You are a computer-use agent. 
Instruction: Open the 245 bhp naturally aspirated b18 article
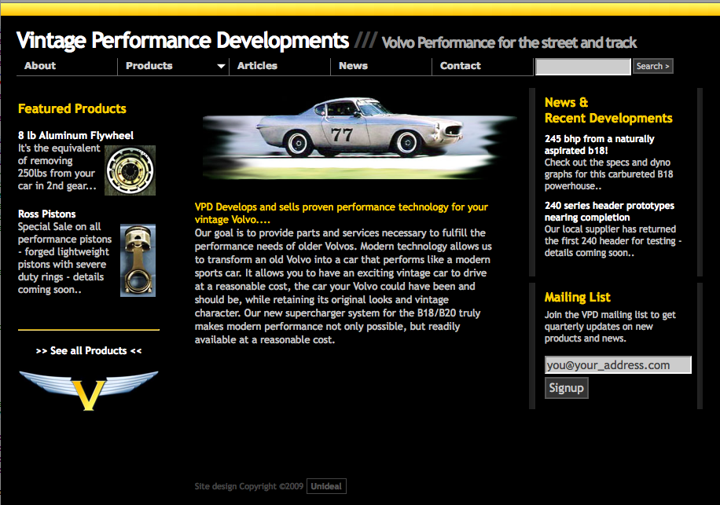tap(599, 145)
